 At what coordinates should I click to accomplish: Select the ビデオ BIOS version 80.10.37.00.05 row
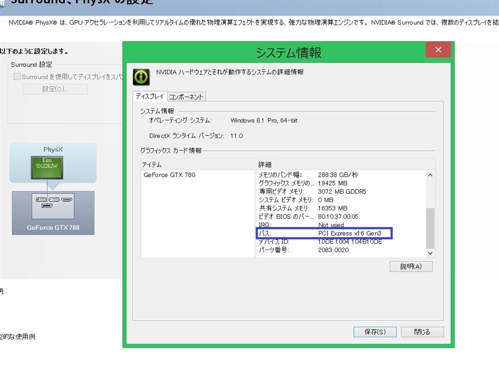(341, 217)
